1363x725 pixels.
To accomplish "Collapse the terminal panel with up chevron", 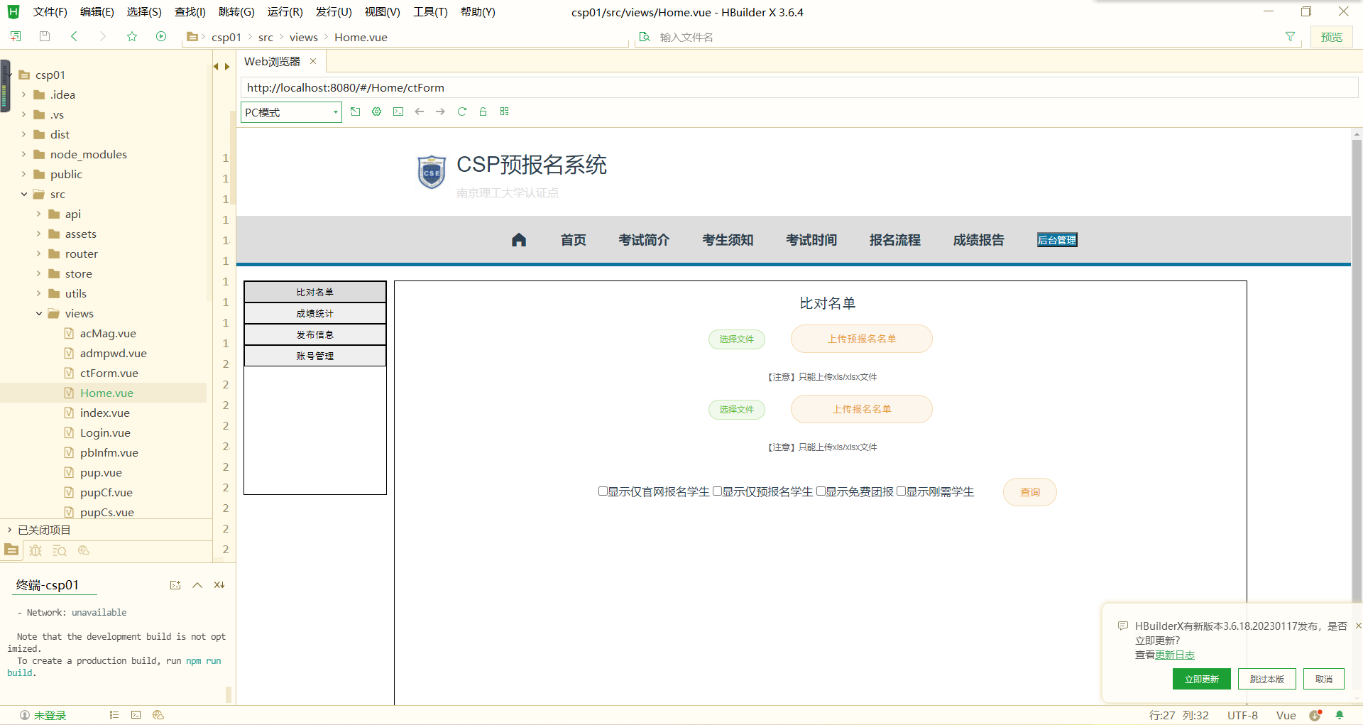I will click(197, 585).
